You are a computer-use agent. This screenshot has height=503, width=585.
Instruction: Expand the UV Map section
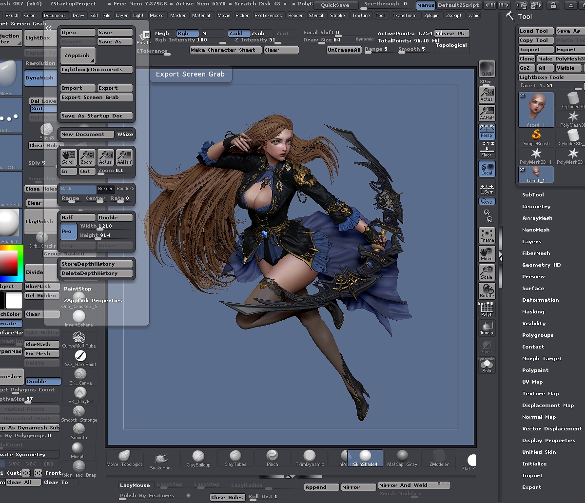tap(532, 382)
